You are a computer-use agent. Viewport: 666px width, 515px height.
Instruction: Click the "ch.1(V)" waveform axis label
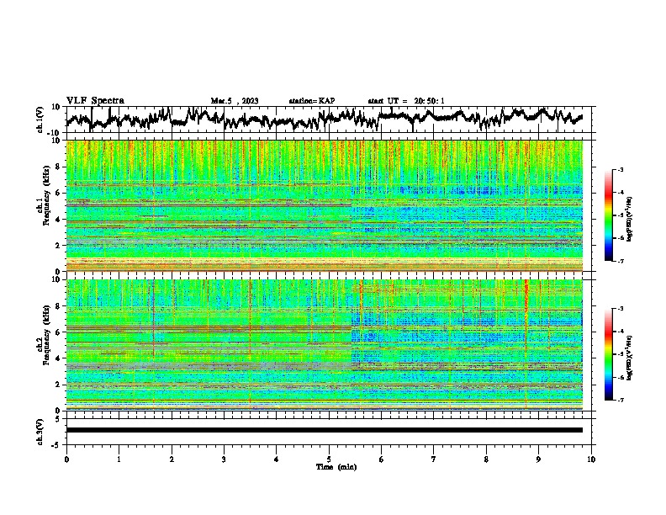pyautogui.click(x=40, y=119)
